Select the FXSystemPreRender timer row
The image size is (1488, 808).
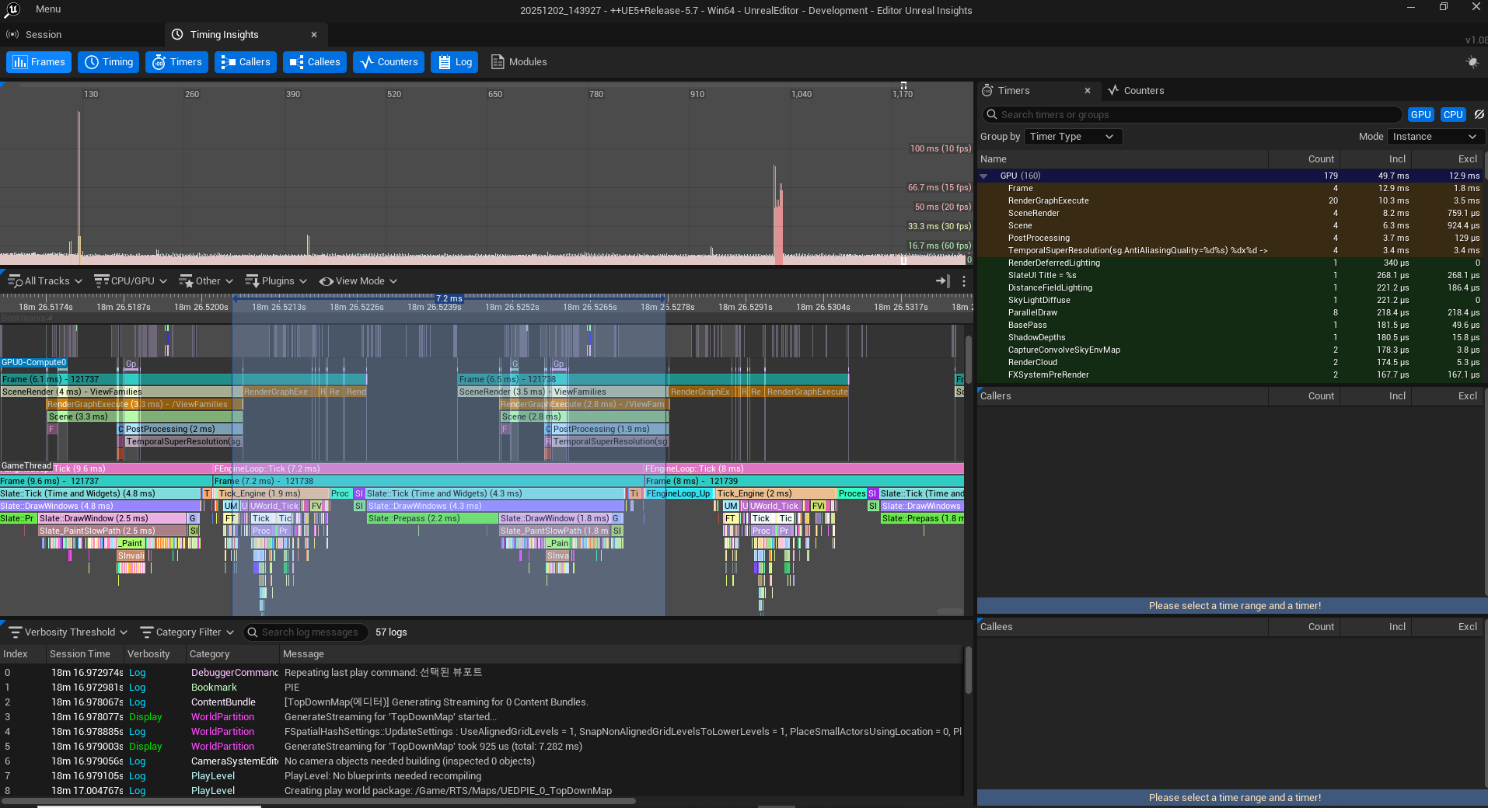pyautogui.click(x=1230, y=375)
